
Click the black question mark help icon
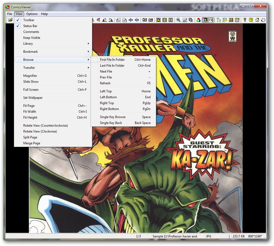(x=245, y=20)
